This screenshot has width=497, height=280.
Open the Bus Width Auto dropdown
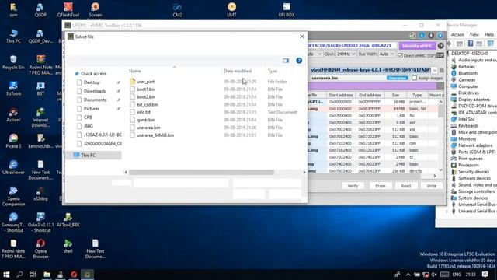click(387, 54)
